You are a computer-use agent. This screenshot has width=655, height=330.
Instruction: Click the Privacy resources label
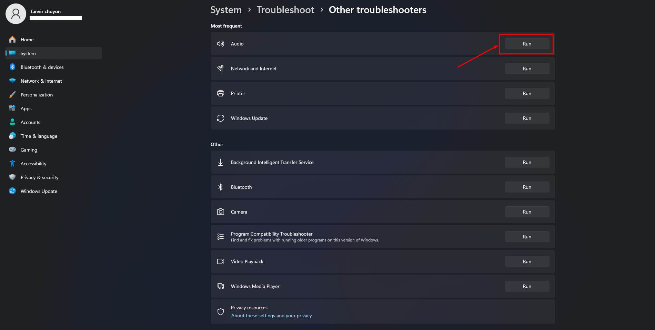249,308
